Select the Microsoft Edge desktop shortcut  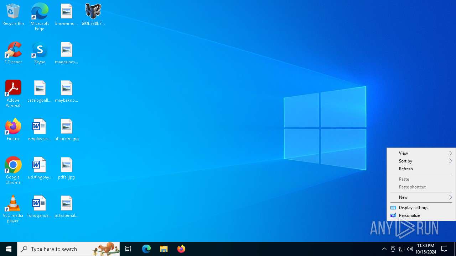(40, 17)
